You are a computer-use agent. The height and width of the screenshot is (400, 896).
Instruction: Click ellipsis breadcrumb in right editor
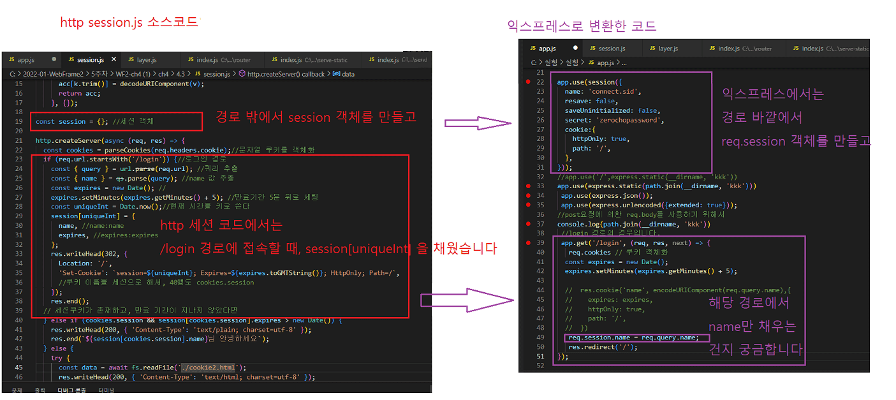click(624, 63)
